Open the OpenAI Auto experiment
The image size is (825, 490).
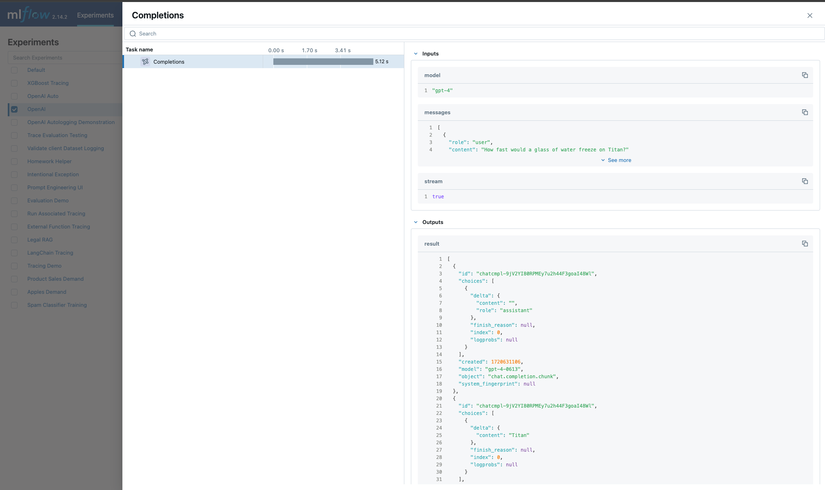point(43,96)
